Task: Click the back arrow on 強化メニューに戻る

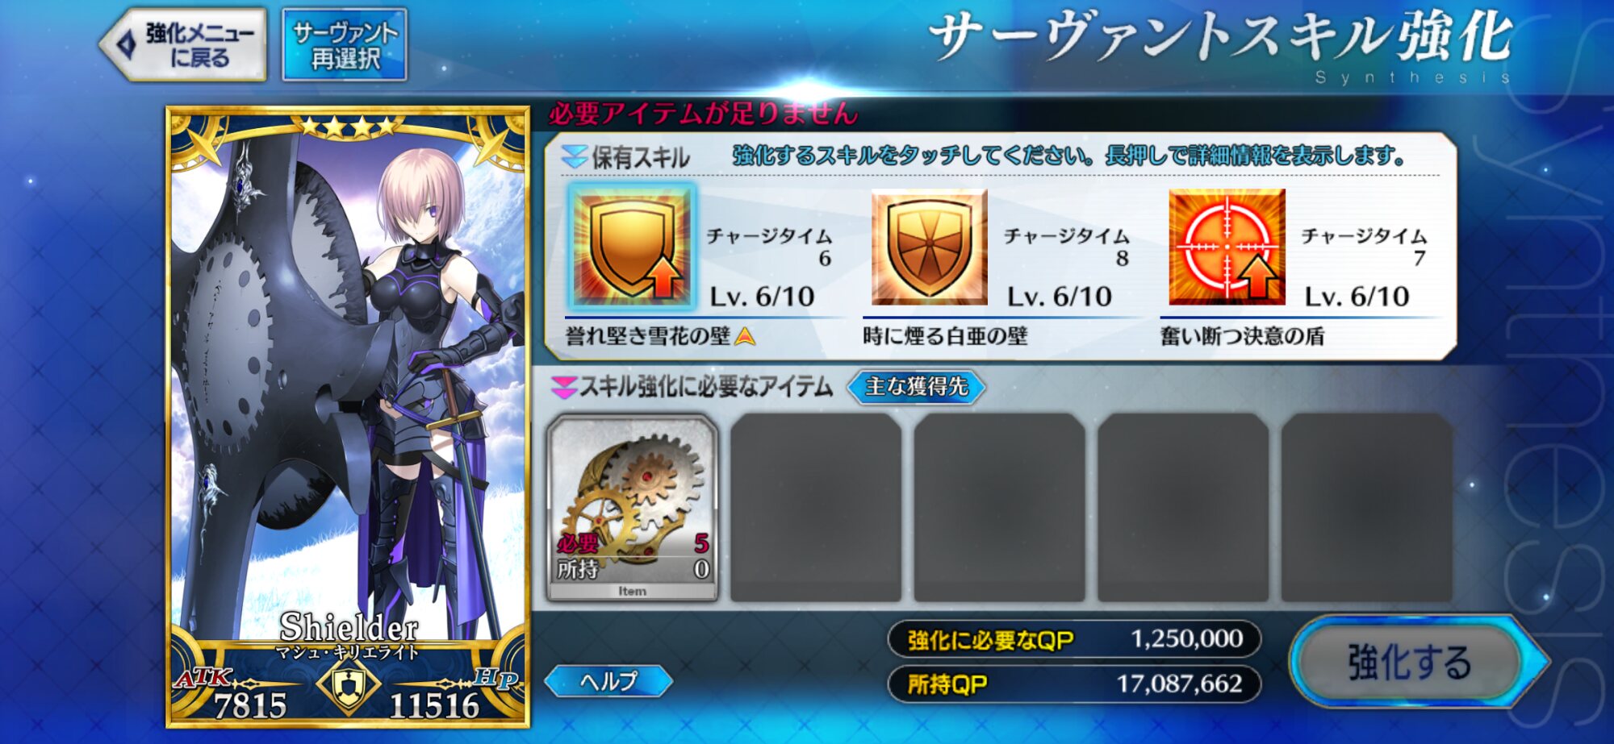Action: pyautogui.click(x=127, y=44)
